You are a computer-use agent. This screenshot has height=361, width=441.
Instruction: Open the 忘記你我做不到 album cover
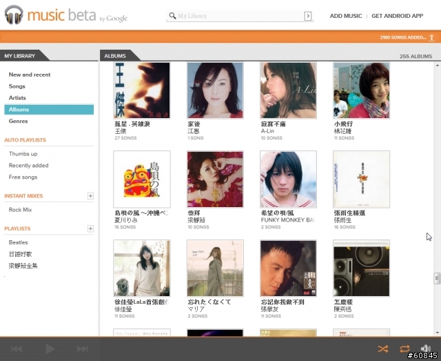click(288, 268)
